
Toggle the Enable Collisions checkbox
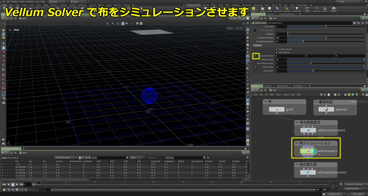[x=277, y=49]
